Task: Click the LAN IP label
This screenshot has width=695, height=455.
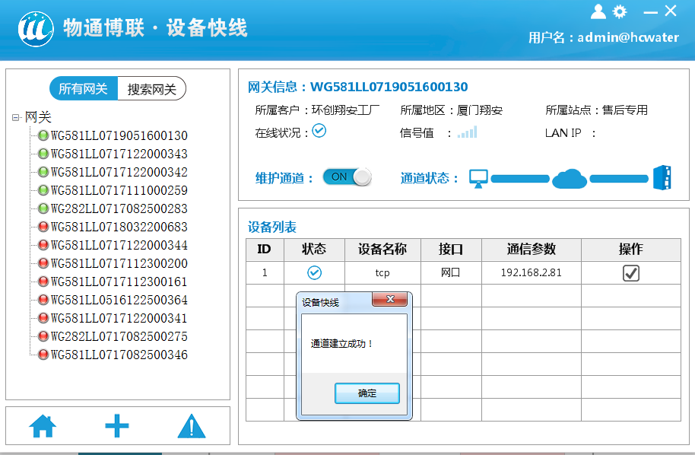Action: 563,132
